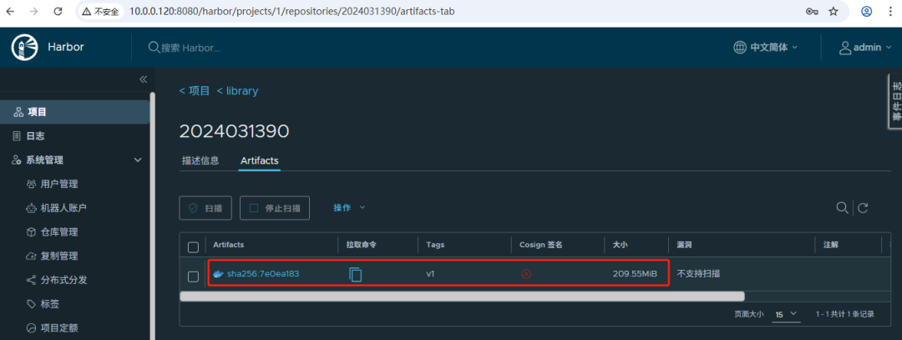Open 日志 in the sidebar
Image resolution: width=902 pixels, height=340 pixels.
[35, 135]
